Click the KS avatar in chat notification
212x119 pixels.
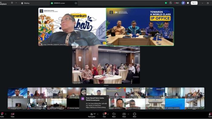[x=83, y=99]
